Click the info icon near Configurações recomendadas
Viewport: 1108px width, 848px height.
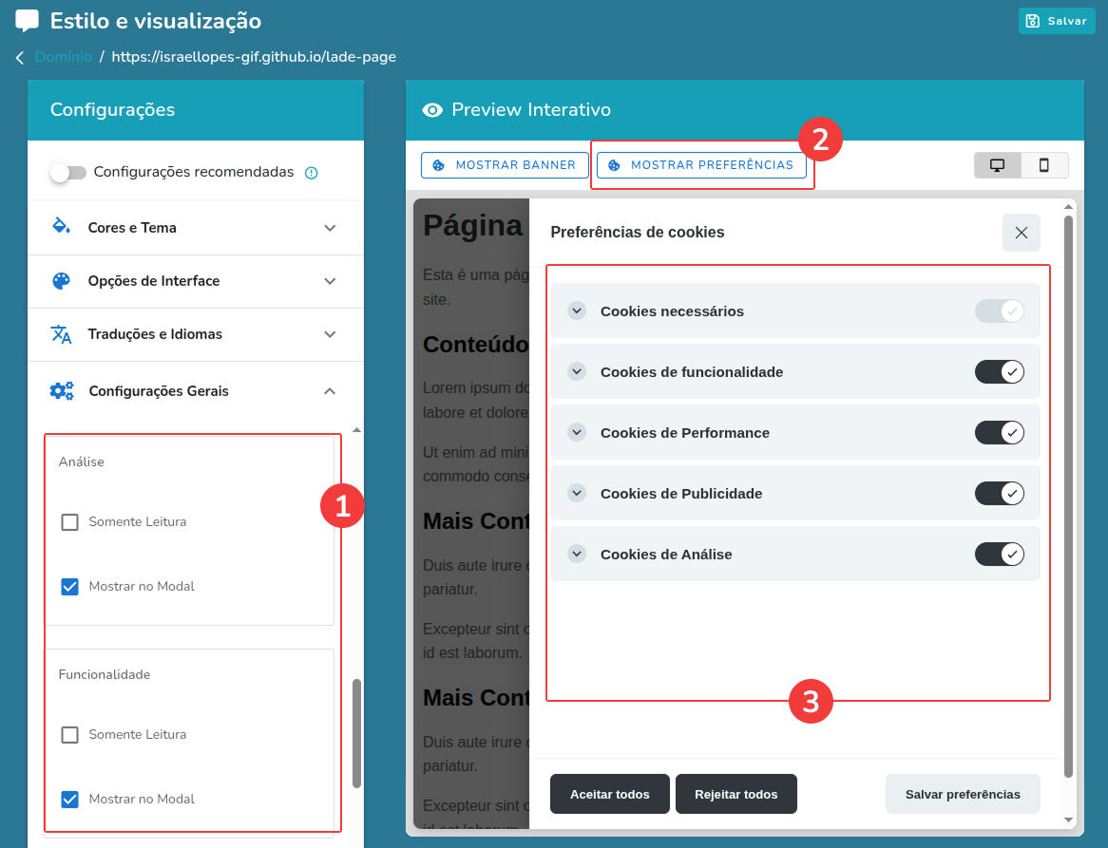[310, 173]
